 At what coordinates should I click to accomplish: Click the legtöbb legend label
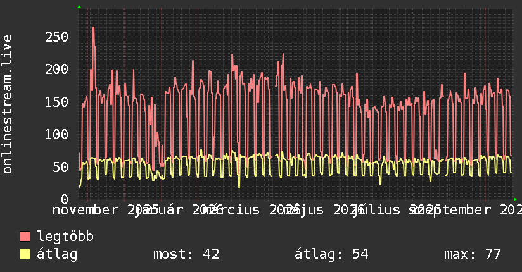(65, 237)
